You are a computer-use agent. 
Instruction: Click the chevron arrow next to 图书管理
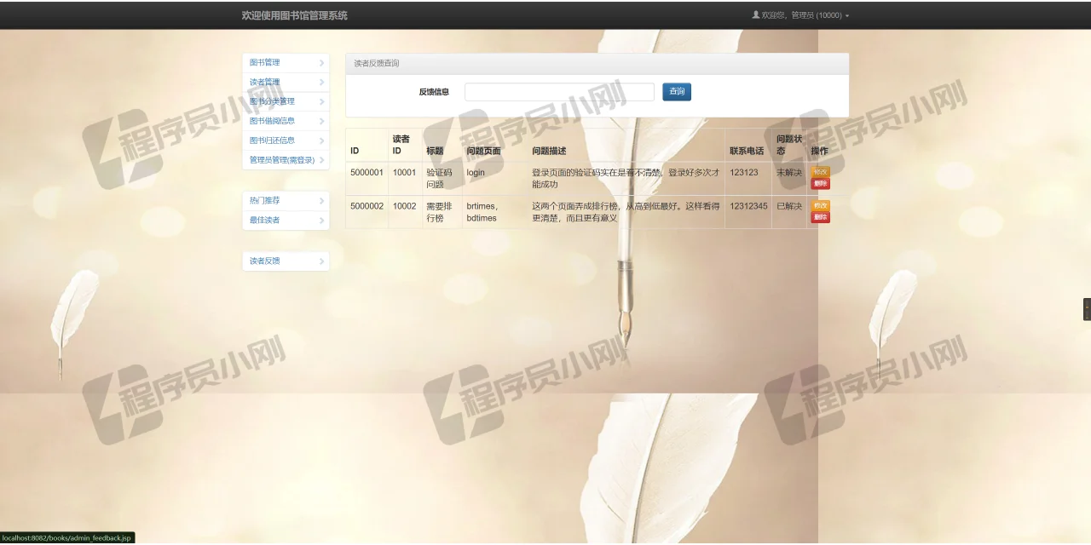click(322, 62)
